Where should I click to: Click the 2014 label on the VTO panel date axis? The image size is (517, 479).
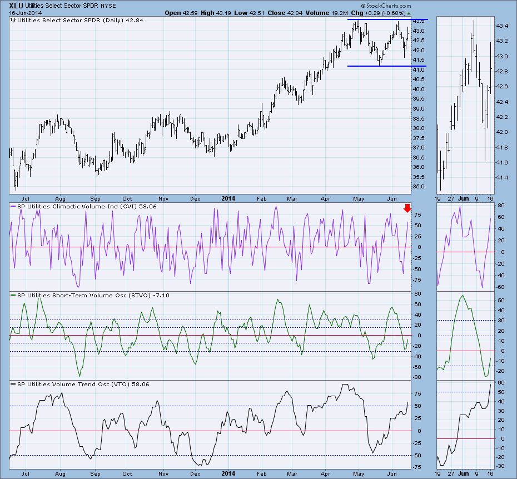[x=228, y=473]
